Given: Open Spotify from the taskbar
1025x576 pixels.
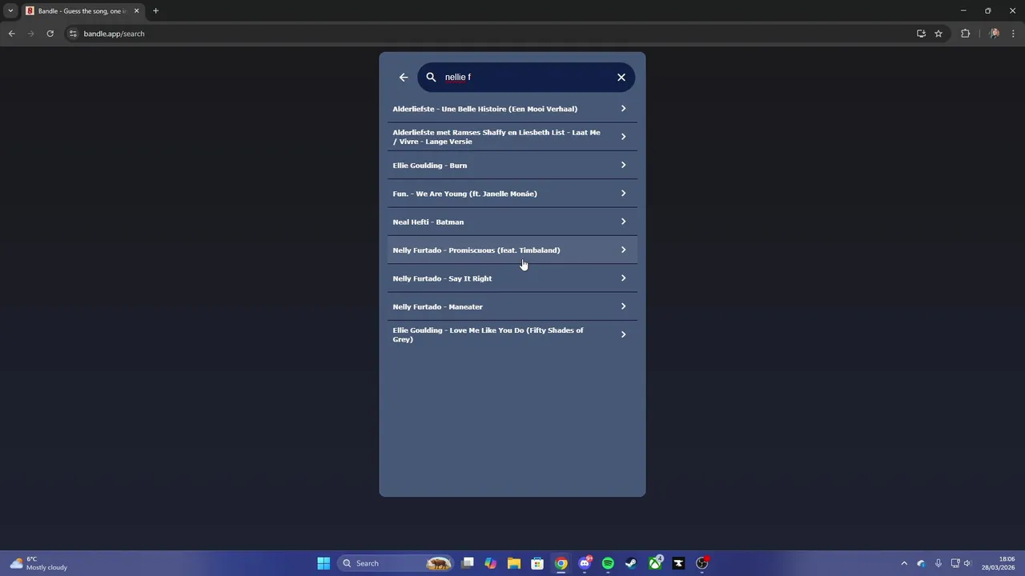Looking at the screenshot, I should click(608, 563).
